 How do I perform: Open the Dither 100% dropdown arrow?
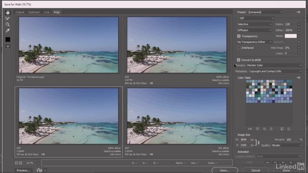pyautogui.click(x=299, y=30)
